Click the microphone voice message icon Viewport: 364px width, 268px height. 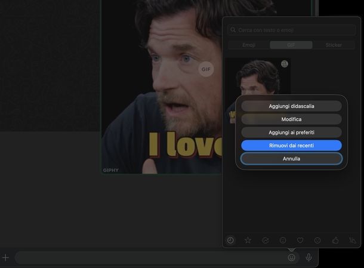tap(309, 257)
